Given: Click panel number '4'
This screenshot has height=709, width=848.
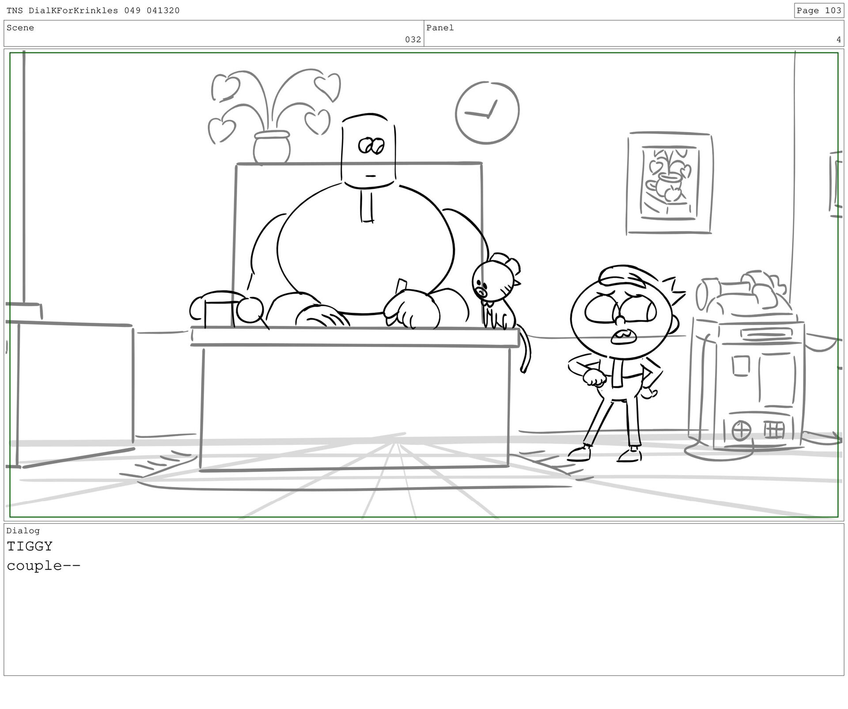Looking at the screenshot, I should coord(838,39).
